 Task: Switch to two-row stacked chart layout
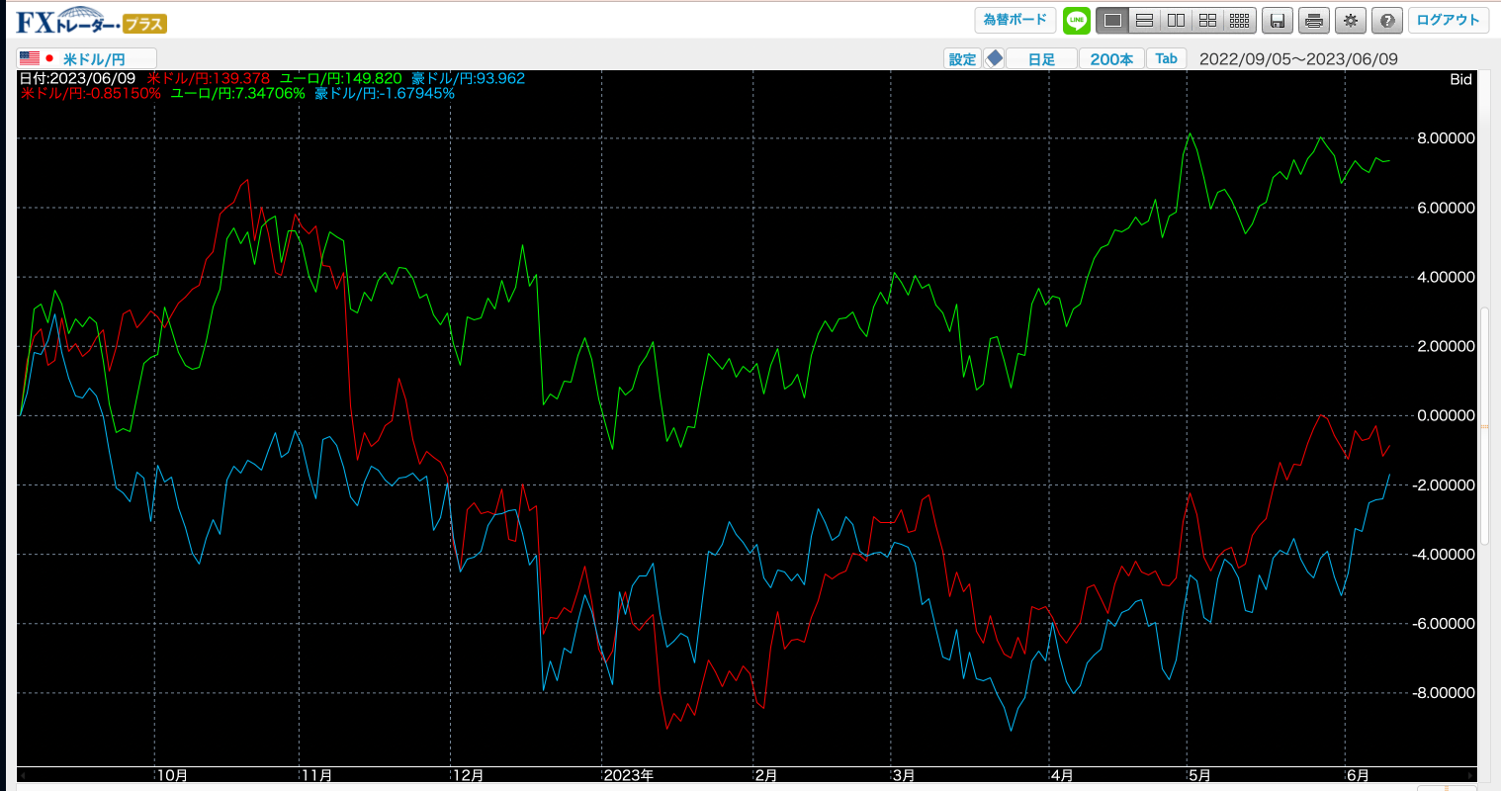(x=1144, y=20)
